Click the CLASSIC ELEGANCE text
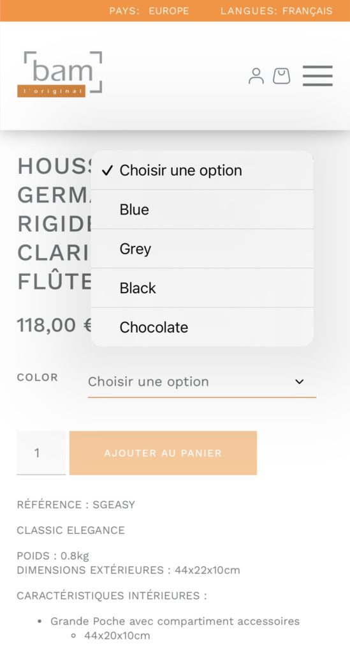 point(71,530)
